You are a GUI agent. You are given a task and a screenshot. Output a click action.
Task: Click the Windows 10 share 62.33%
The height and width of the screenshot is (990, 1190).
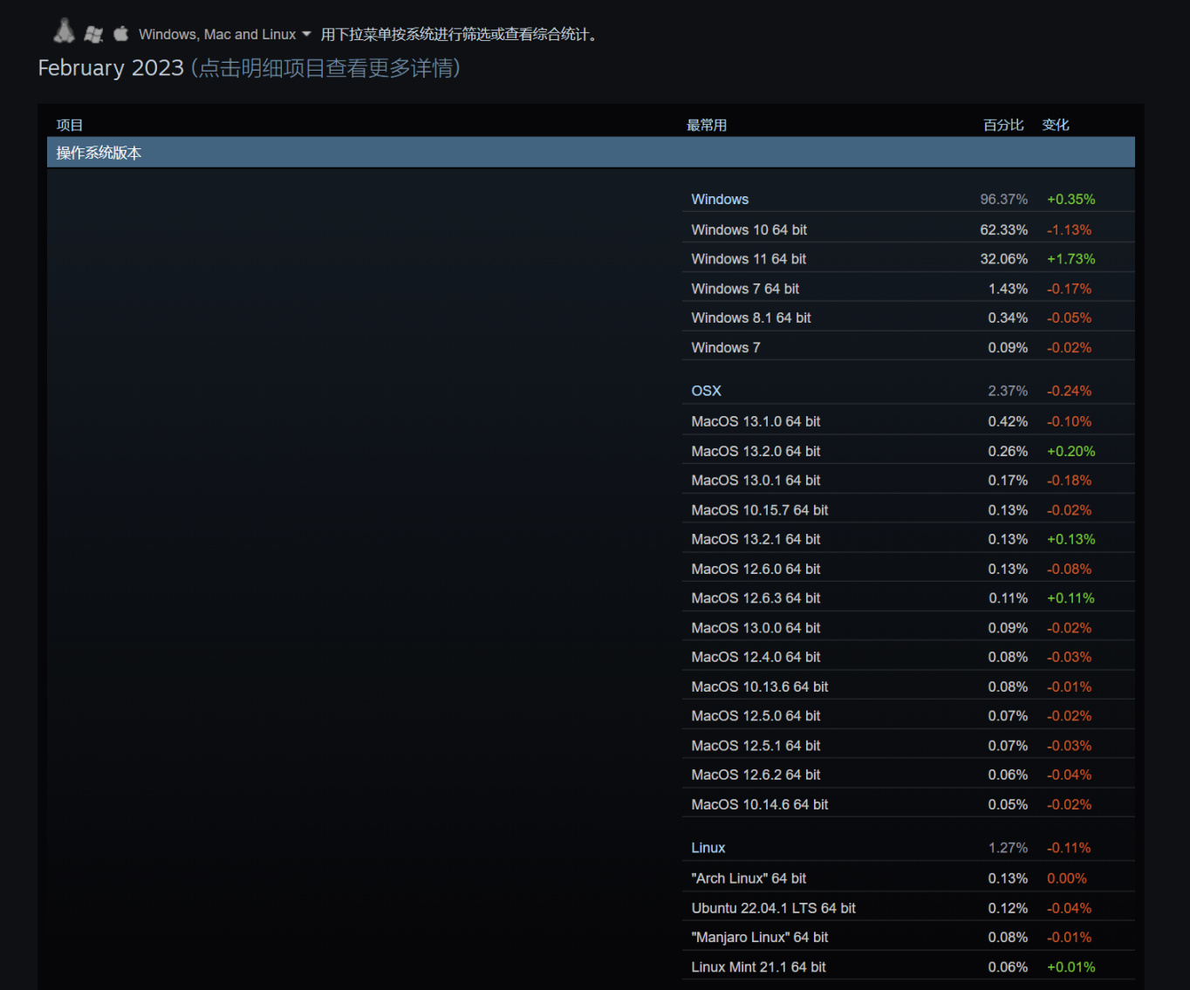point(1004,229)
